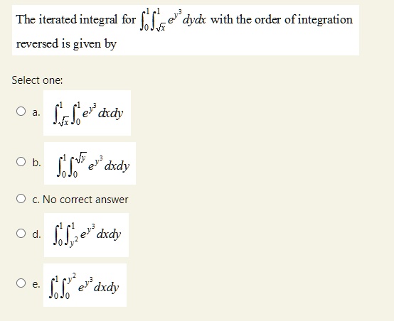Select radio button for option a
The height and width of the screenshot is (321, 394).
(x=21, y=111)
